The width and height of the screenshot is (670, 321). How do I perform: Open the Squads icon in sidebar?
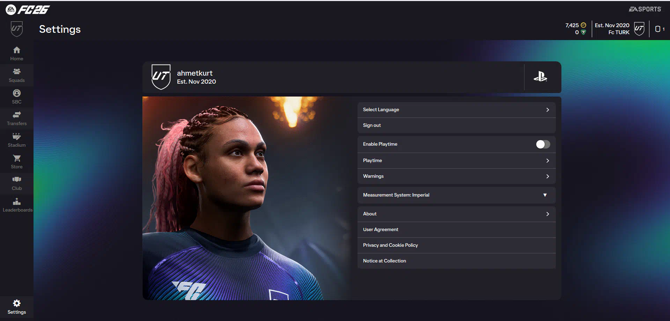click(x=16, y=71)
